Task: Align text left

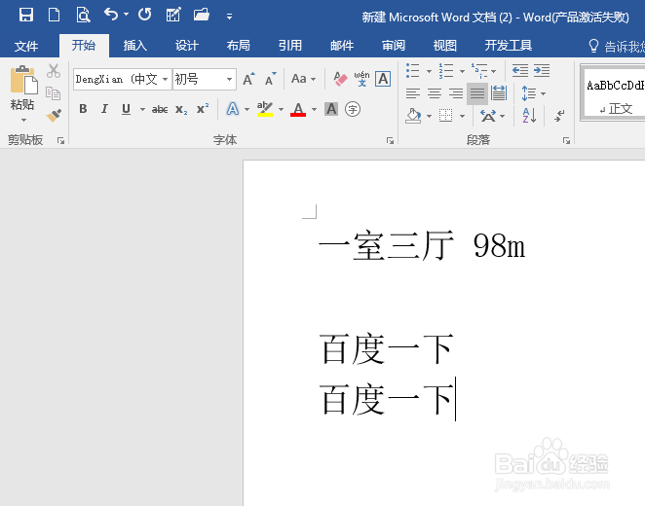Action: [412, 93]
